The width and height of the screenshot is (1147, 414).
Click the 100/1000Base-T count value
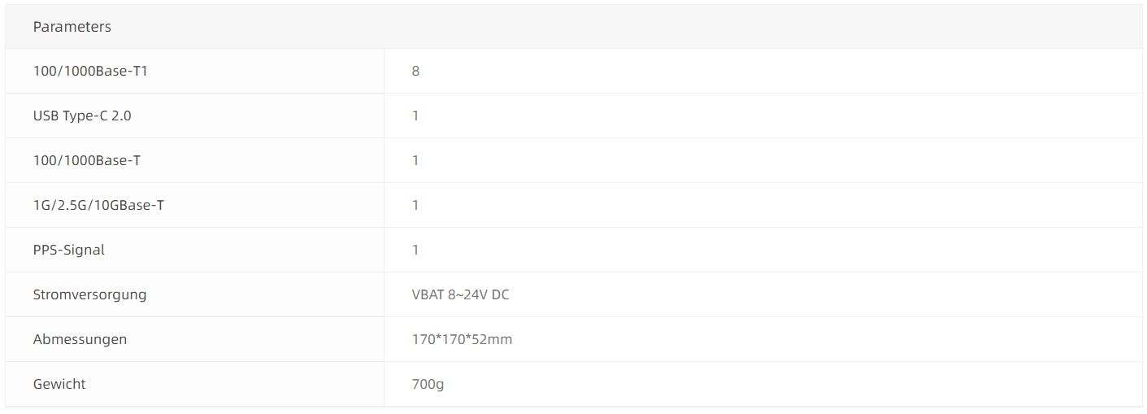click(415, 160)
